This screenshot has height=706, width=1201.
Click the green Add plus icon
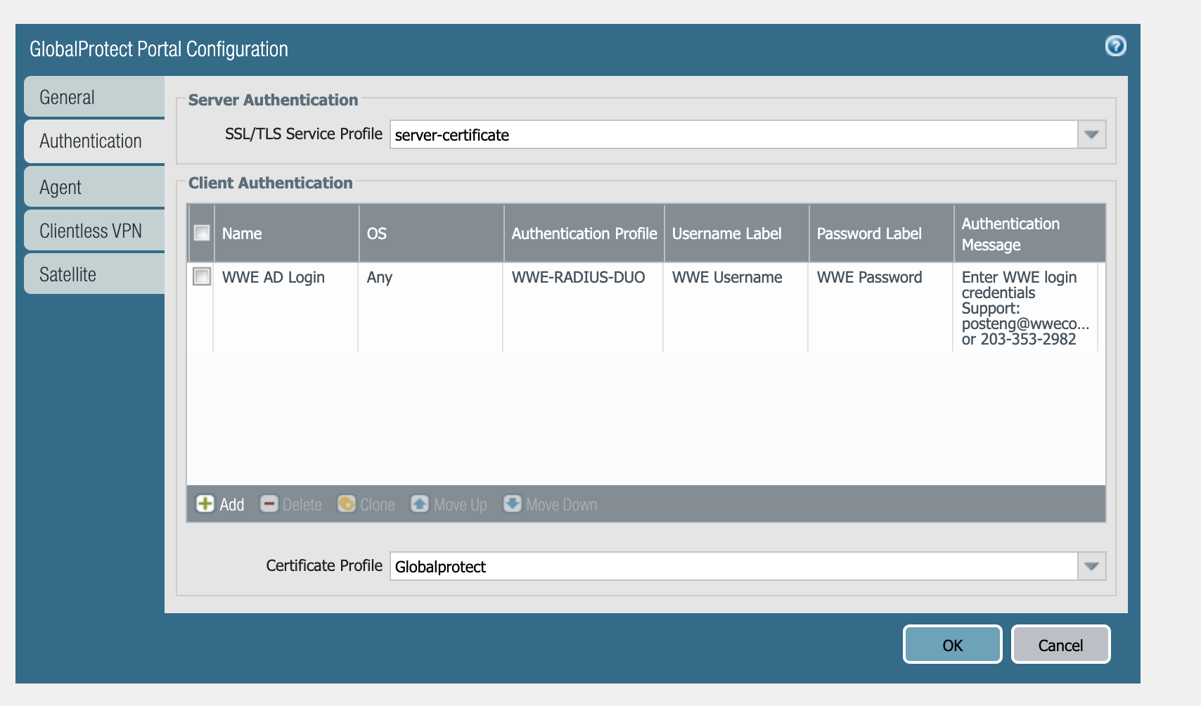(x=205, y=504)
